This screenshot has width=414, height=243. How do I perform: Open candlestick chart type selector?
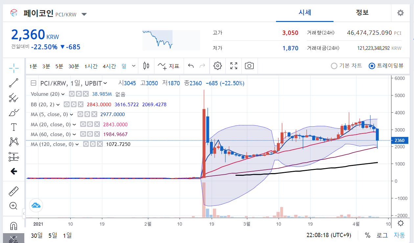click(x=146, y=66)
